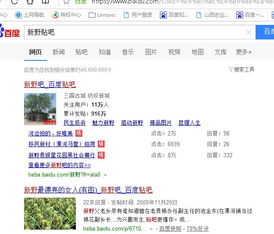Click the text 累计发贴：916万
Screen dimensions: 274x234
(85, 114)
